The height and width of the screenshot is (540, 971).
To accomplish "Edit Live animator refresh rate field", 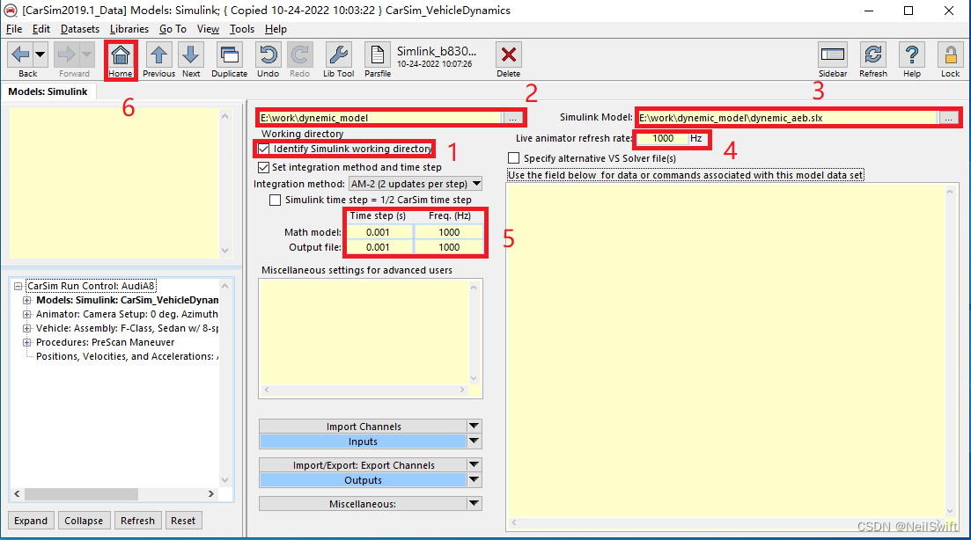I will tap(663, 139).
